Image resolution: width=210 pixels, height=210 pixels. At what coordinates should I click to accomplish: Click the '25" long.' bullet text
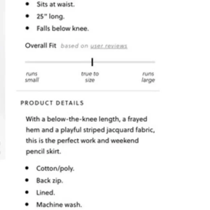51,17
